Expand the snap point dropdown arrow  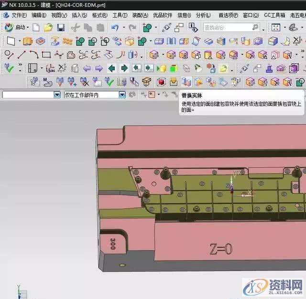click(x=159, y=95)
